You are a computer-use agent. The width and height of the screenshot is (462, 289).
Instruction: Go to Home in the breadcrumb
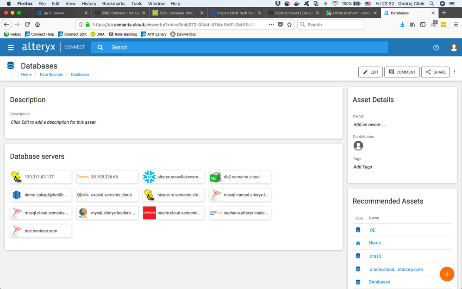[x=26, y=75]
